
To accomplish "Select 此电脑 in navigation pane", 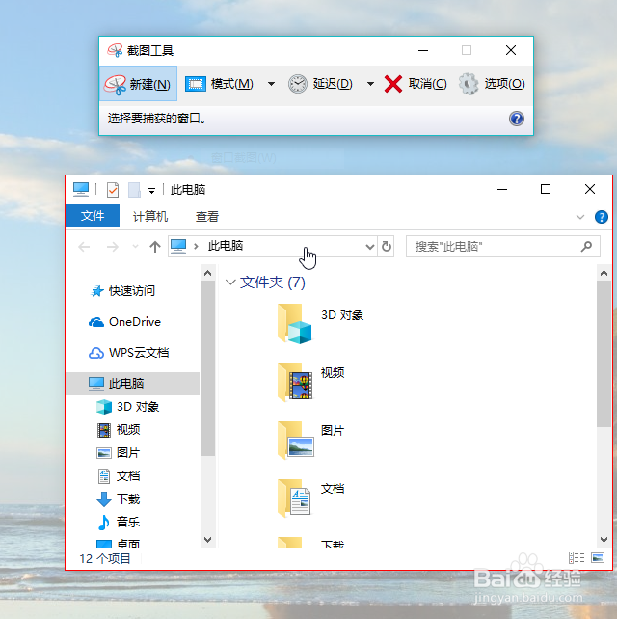I will [133, 384].
